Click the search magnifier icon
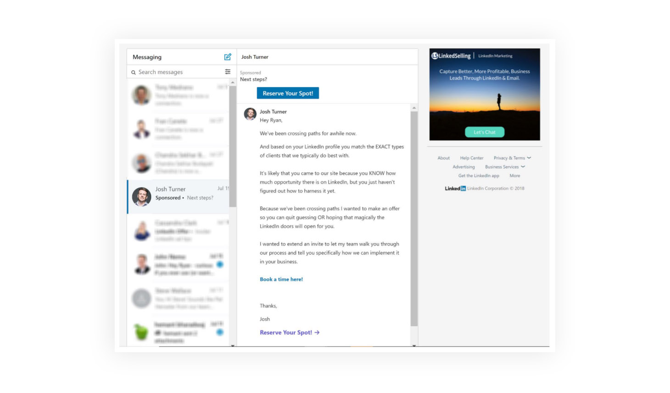The image size is (670, 393). [x=134, y=72]
